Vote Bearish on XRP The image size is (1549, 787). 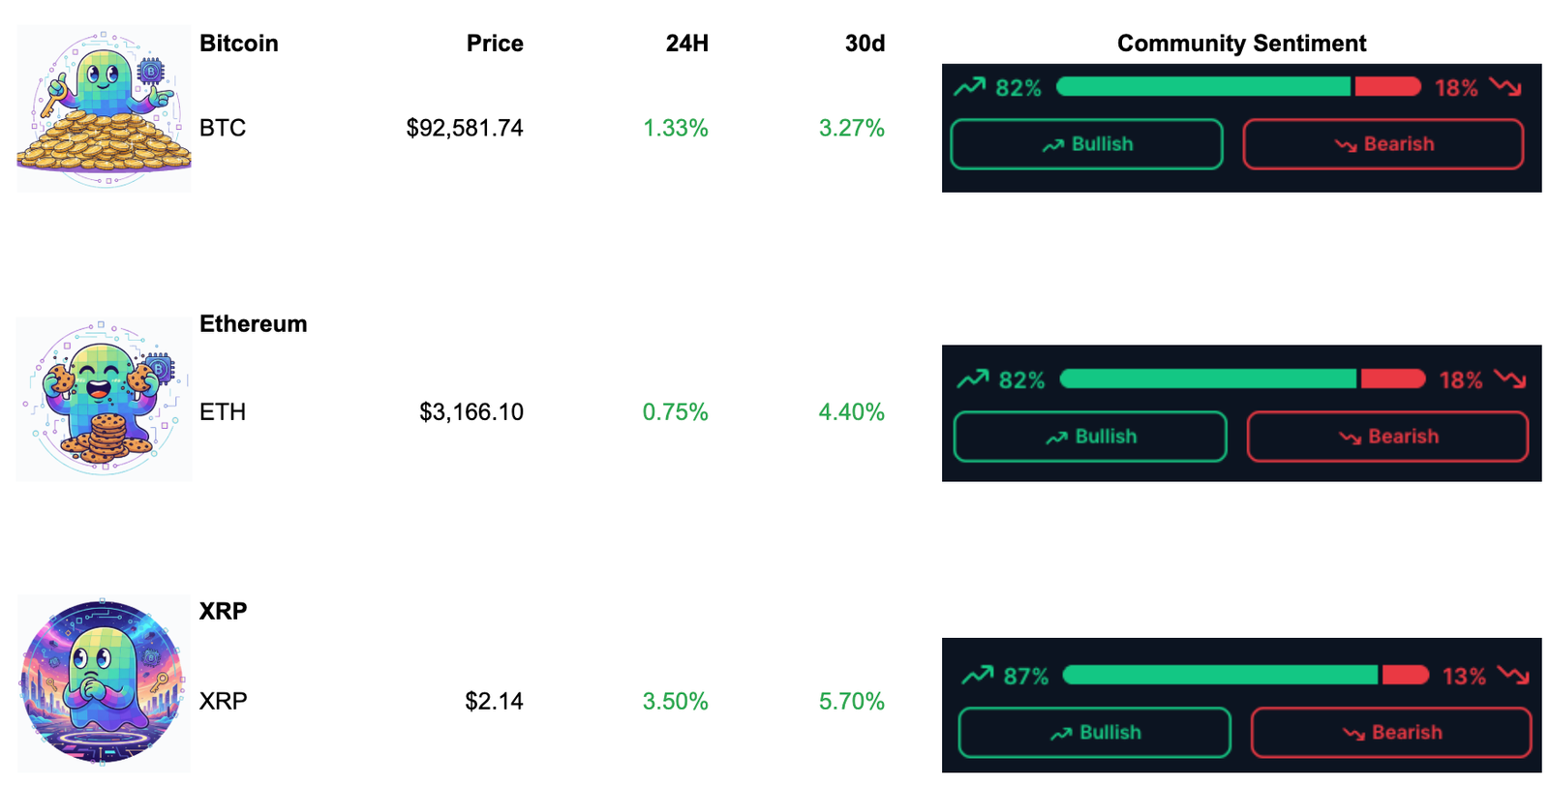point(1391,733)
